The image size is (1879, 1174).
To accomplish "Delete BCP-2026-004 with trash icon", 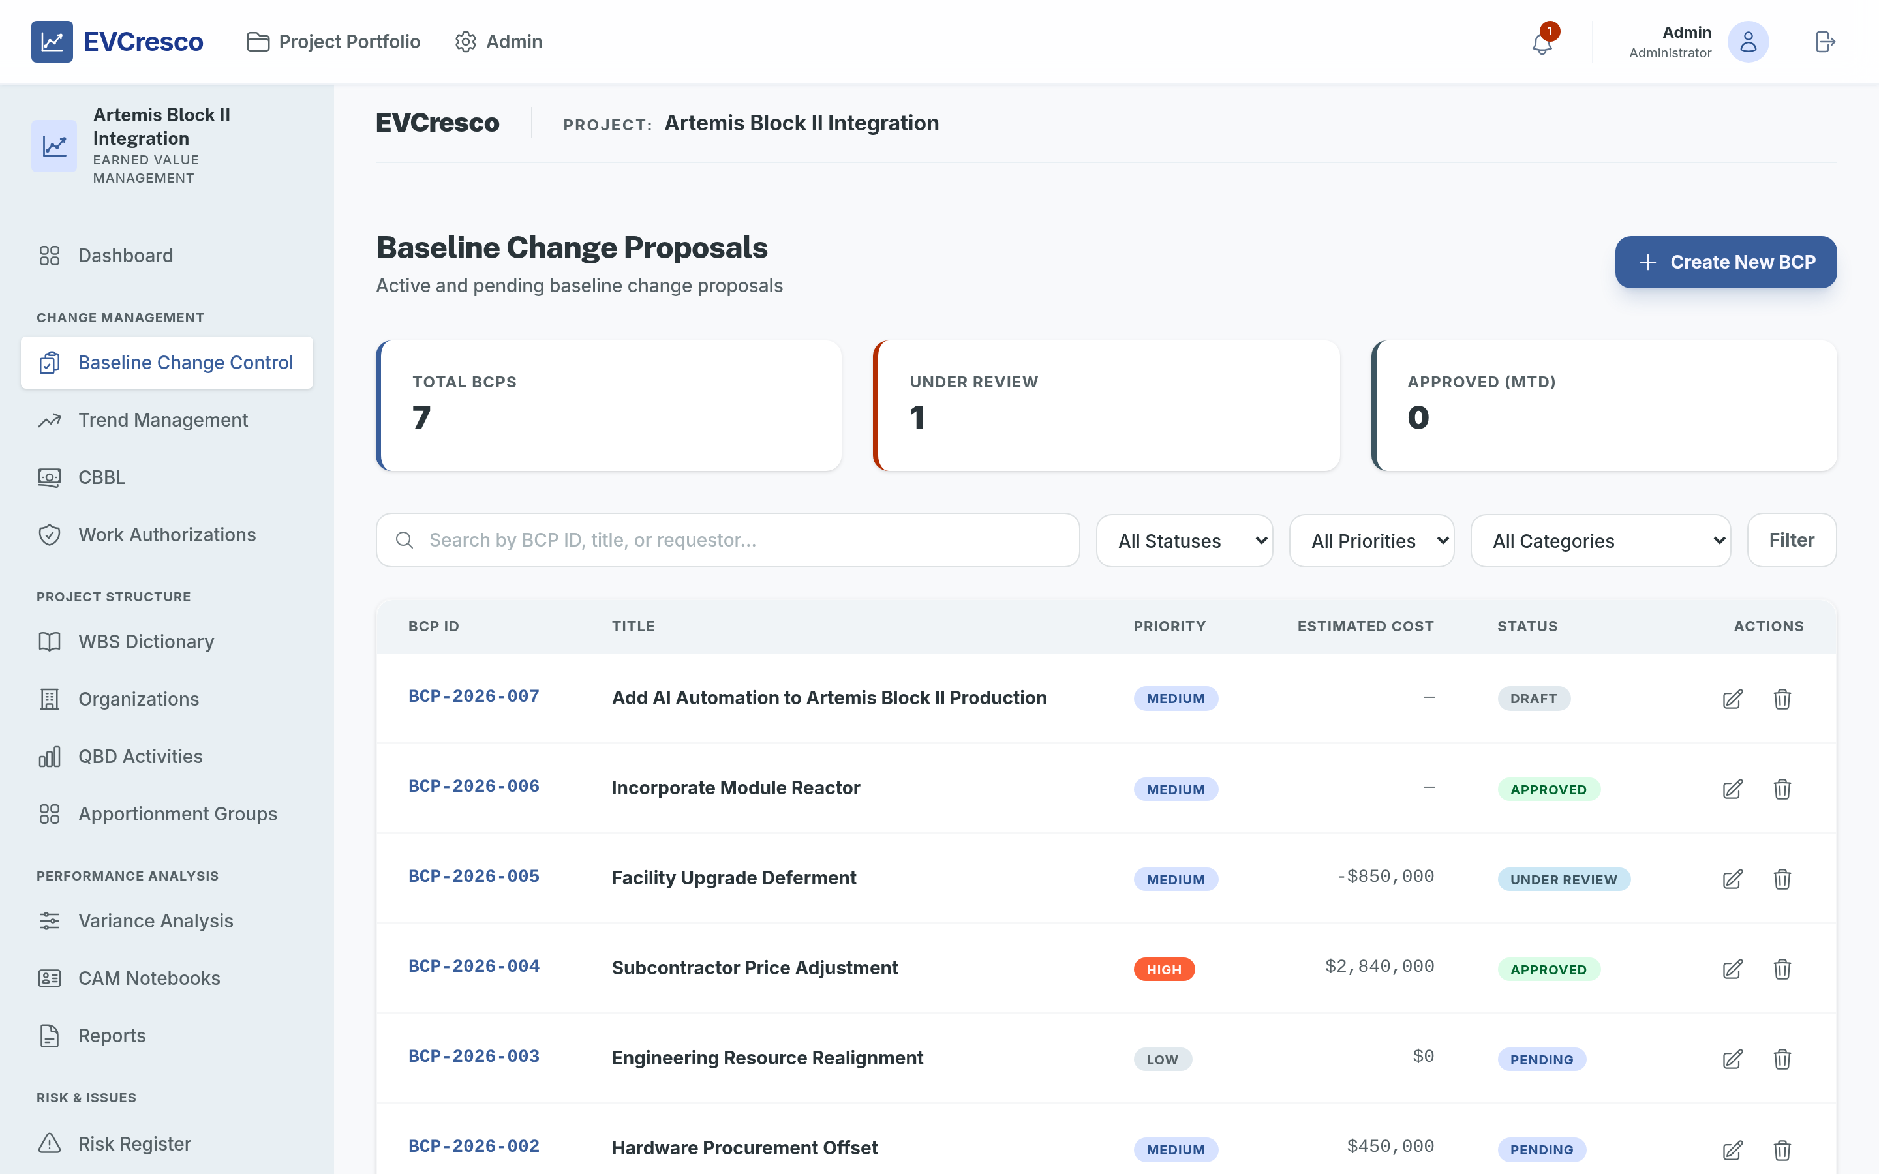I will click(x=1782, y=969).
